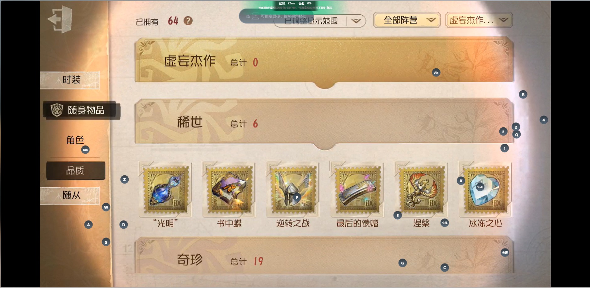Click the exit door icon
The height and width of the screenshot is (288, 590).
(60, 19)
